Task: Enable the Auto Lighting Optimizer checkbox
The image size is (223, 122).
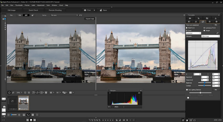Action: coord(187,90)
